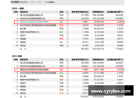This screenshot has width=136, height=98.
Task: Click the 方向 column header in 2021 年报
Action: pyautogui.click(x=61, y=60)
